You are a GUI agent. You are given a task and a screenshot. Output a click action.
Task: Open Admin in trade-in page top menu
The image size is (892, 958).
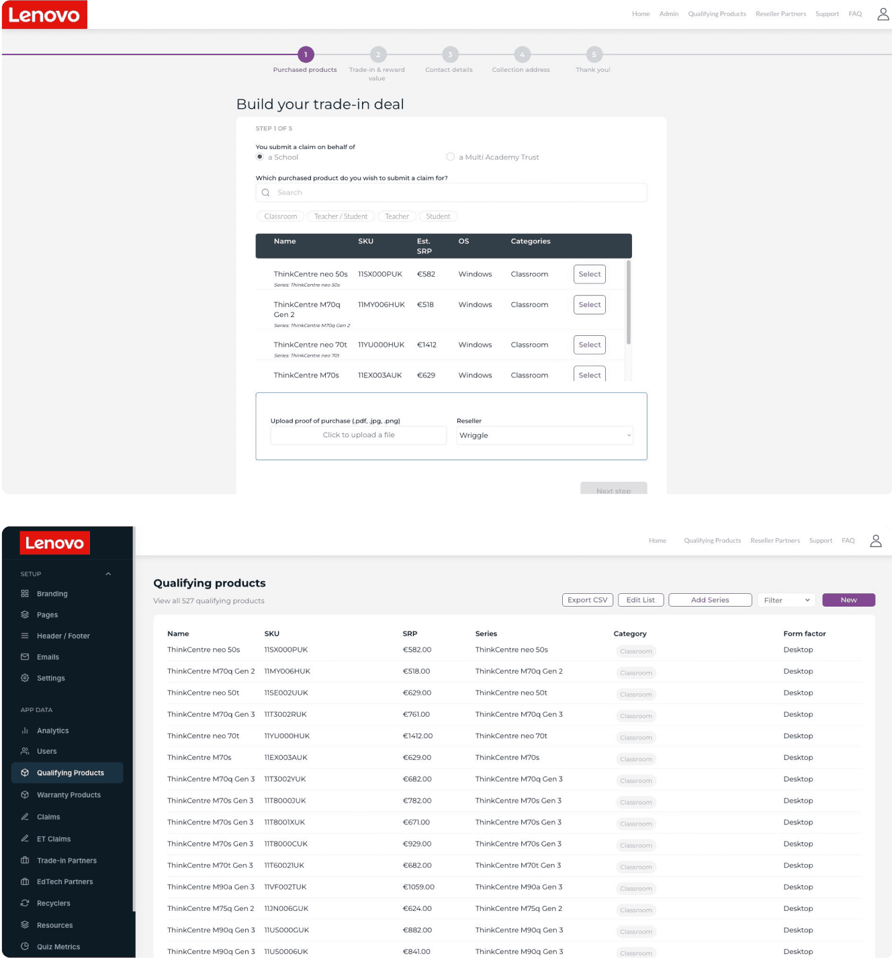click(669, 14)
